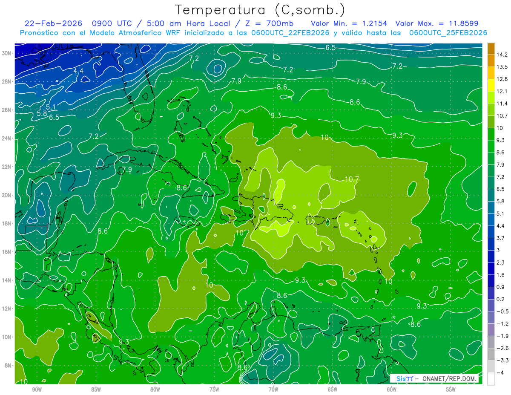Click the 12.1 color scale label
Image resolution: width=511 pixels, height=395 pixels.
pos(502,91)
